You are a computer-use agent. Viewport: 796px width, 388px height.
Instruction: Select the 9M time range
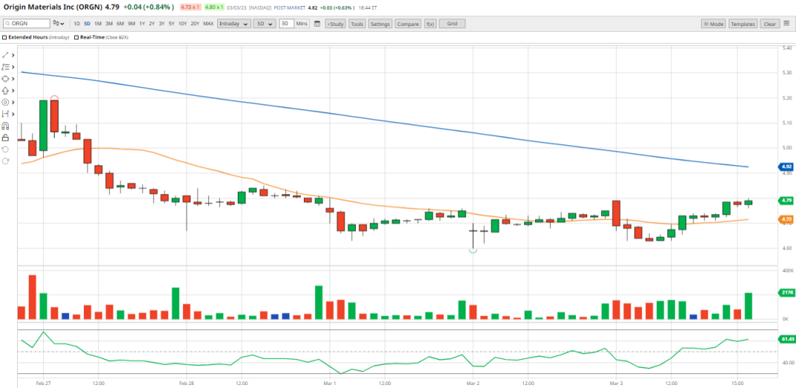131,24
